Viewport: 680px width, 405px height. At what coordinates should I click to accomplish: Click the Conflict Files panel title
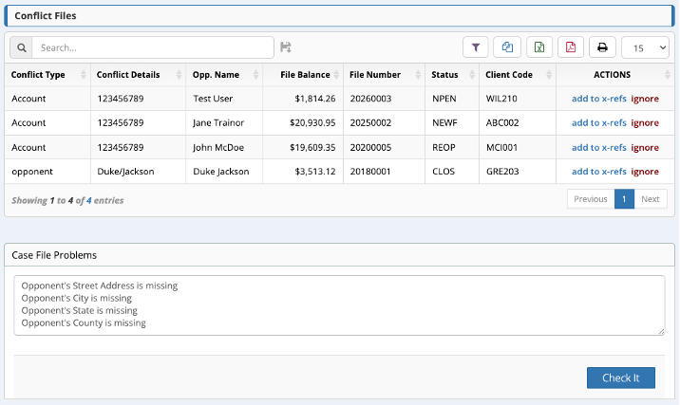[45, 16]
